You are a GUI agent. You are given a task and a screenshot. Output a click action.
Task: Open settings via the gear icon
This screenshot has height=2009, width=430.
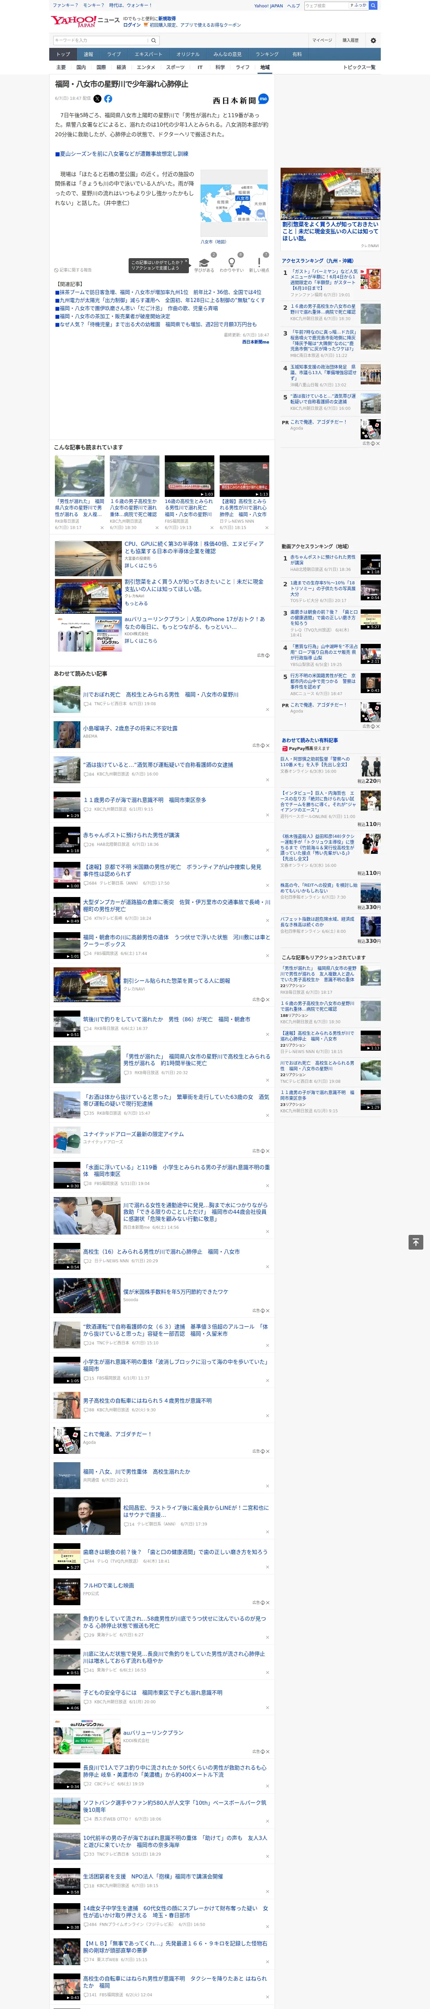point(373,41)
